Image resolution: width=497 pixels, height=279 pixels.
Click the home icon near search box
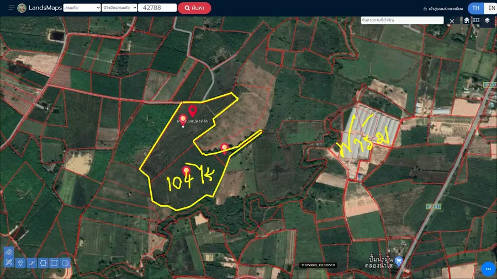(467, 20)
